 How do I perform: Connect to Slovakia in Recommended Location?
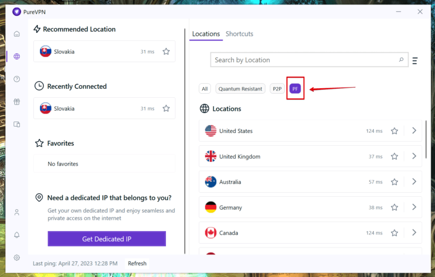click(104, 51)
